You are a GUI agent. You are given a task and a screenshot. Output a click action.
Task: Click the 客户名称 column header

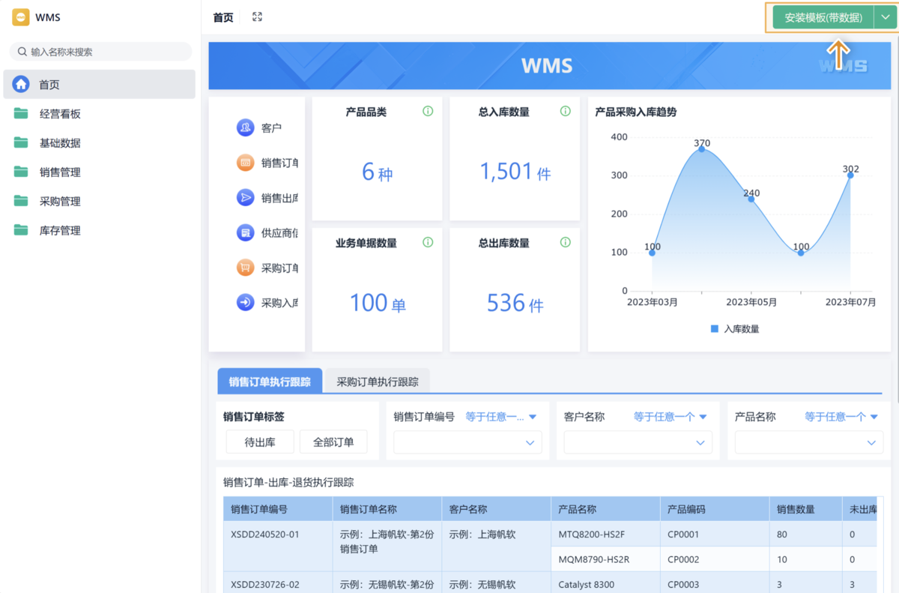[497, 509]
